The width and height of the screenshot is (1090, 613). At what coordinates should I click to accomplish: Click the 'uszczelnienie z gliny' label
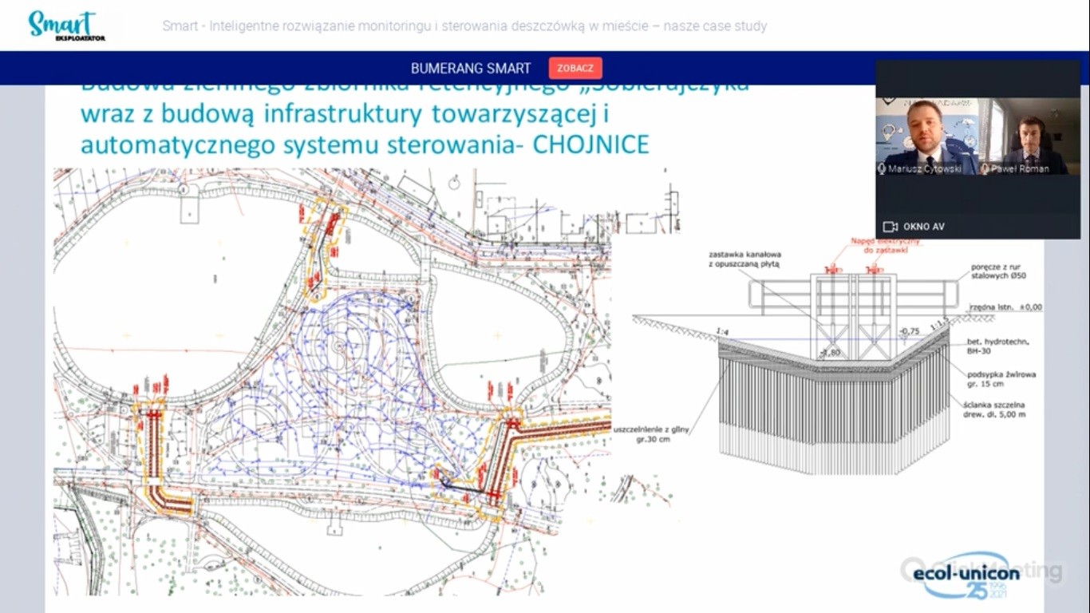coord(654,433)
